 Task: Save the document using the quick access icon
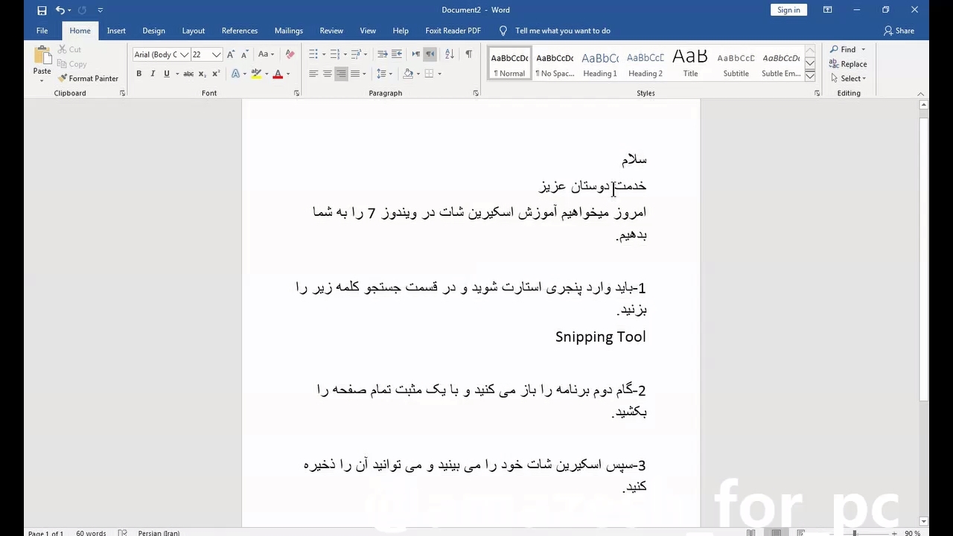tap(42, 10)
